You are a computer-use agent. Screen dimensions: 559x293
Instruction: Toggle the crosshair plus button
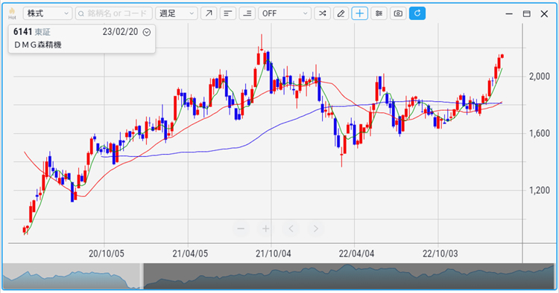pyautogui.click(x=360, y=13)
